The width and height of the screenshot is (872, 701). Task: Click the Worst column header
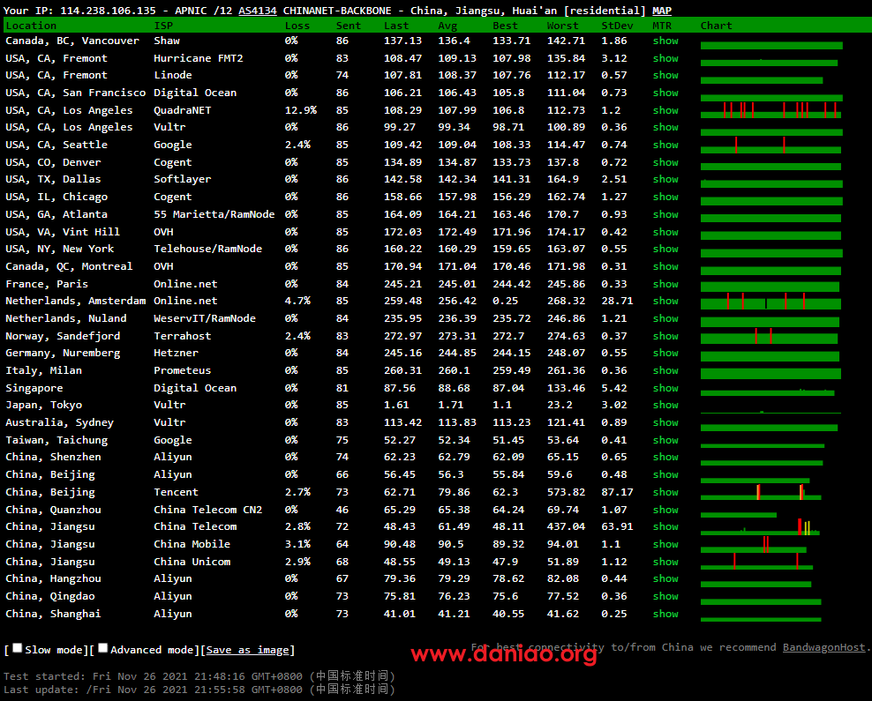[563, 26]
